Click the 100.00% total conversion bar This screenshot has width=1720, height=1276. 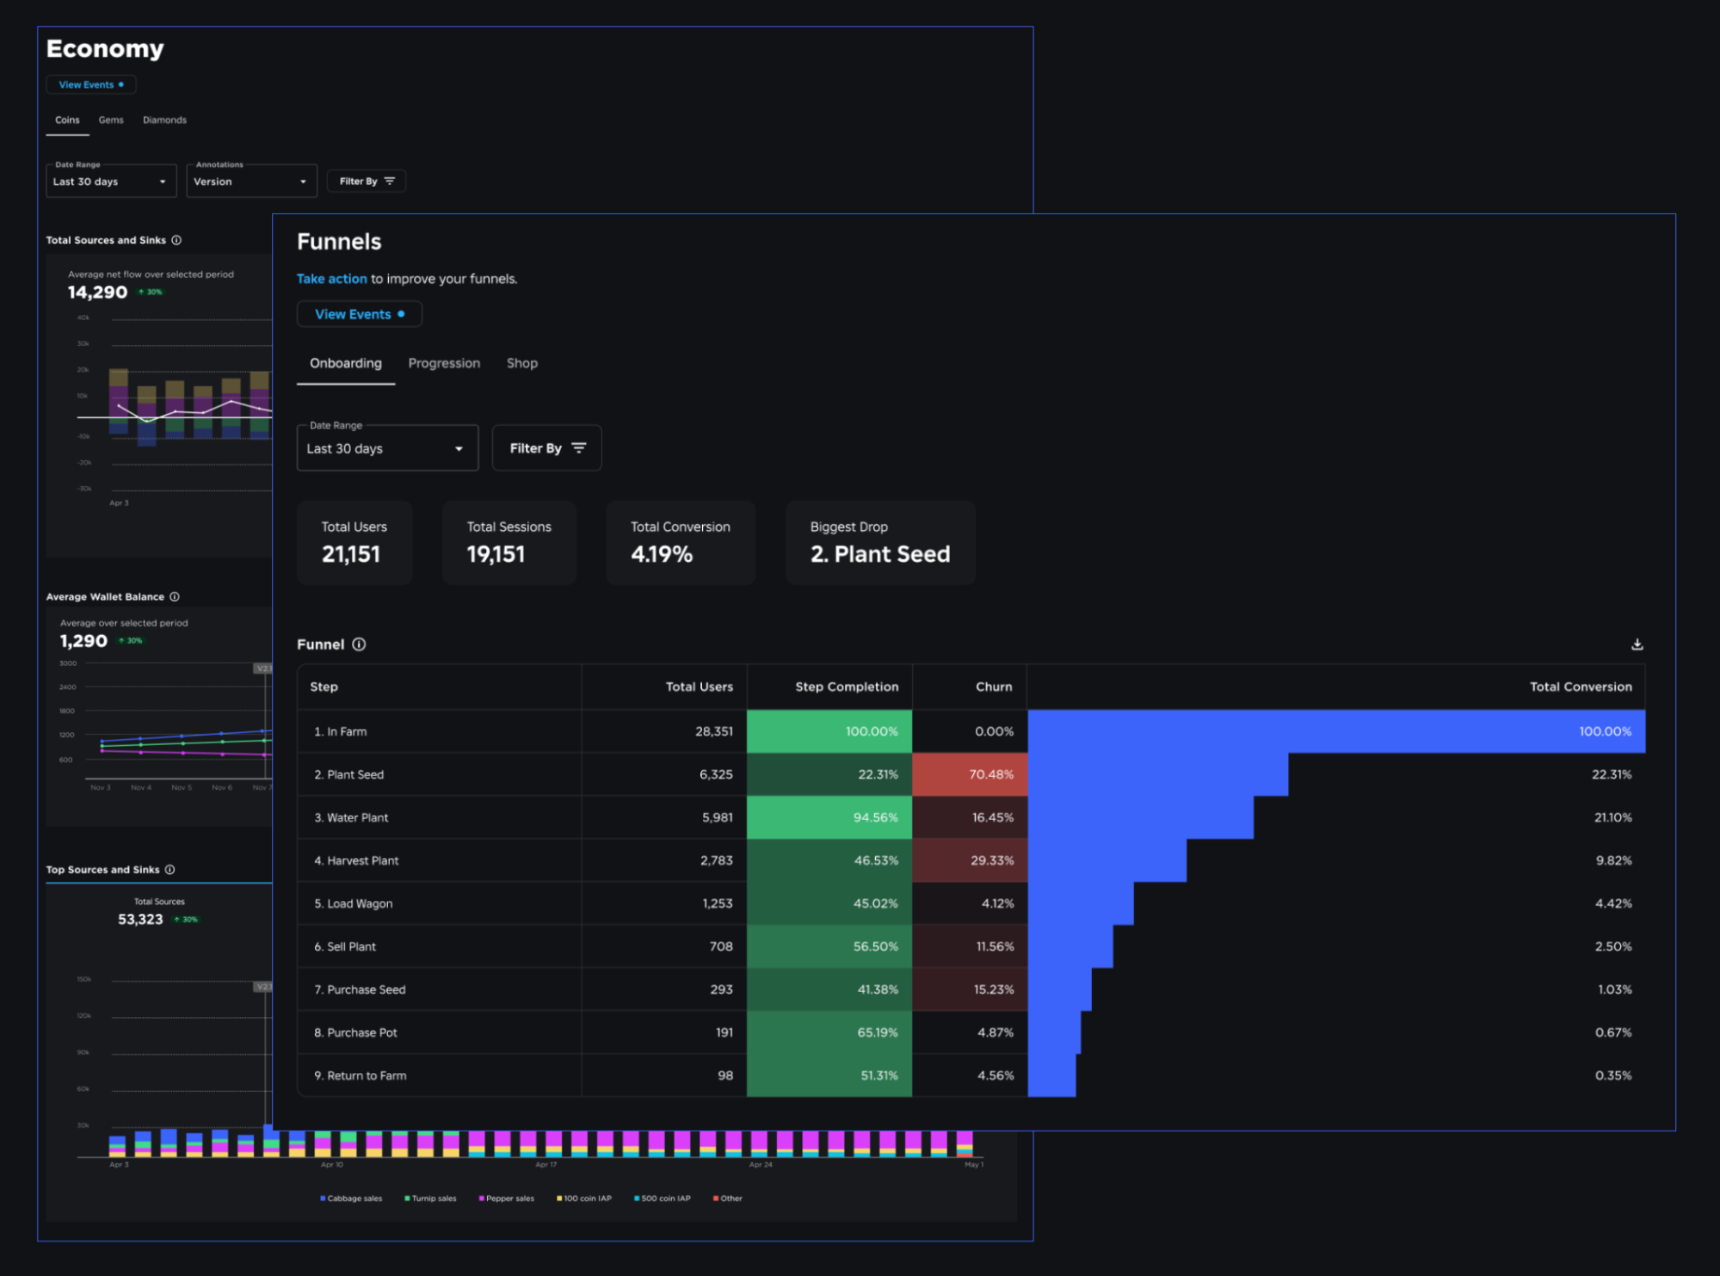coord(1336,731)
